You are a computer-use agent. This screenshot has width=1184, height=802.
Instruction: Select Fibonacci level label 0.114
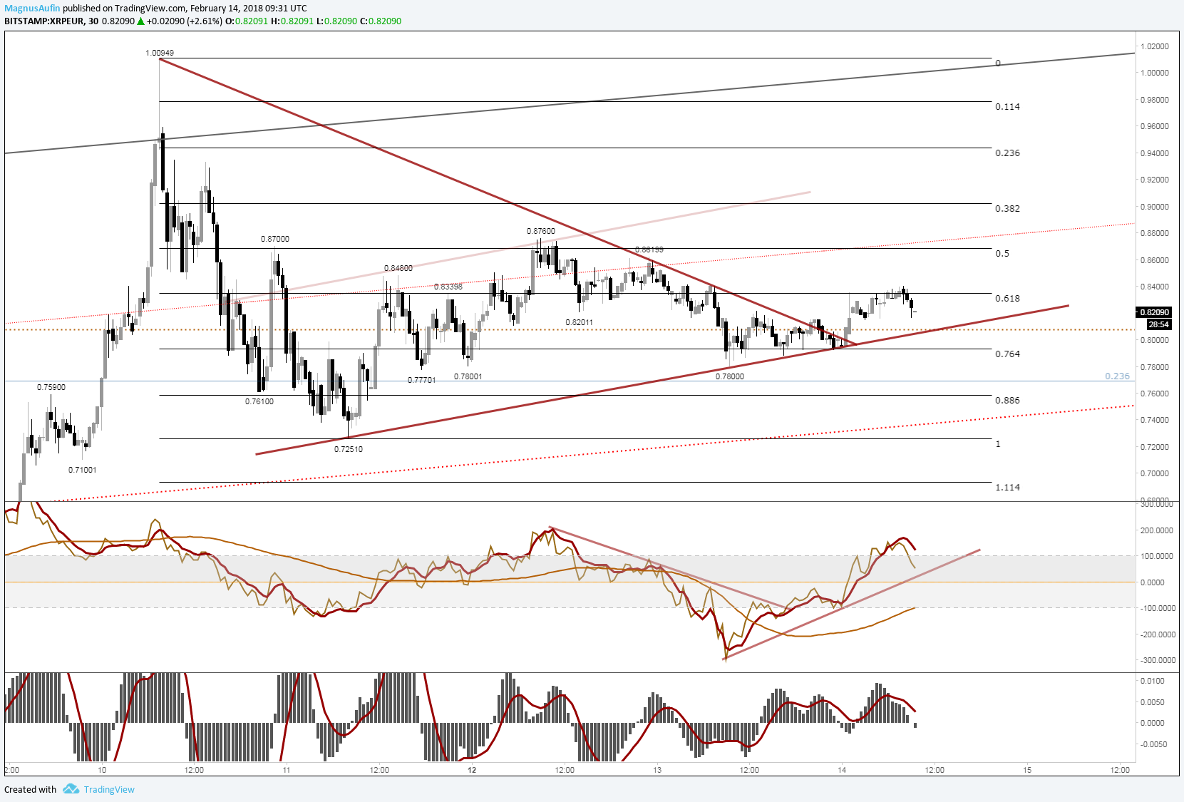pyautogui.click(x=1007, y=106)
